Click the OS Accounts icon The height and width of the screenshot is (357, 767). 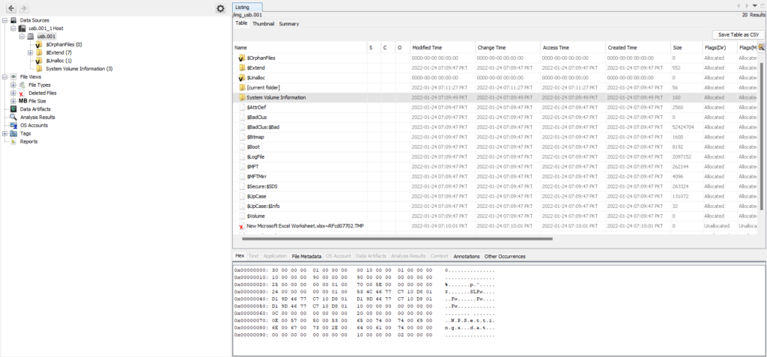pos(13,125)
